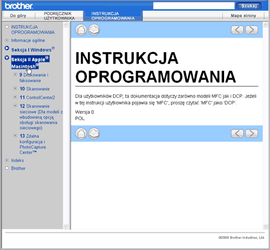Viewport: 270px width, 250px height.
Task: Click box next to INSTRUKCJA OPROGRAMOWANIA sidebar item
Action: tap(7, 27)
